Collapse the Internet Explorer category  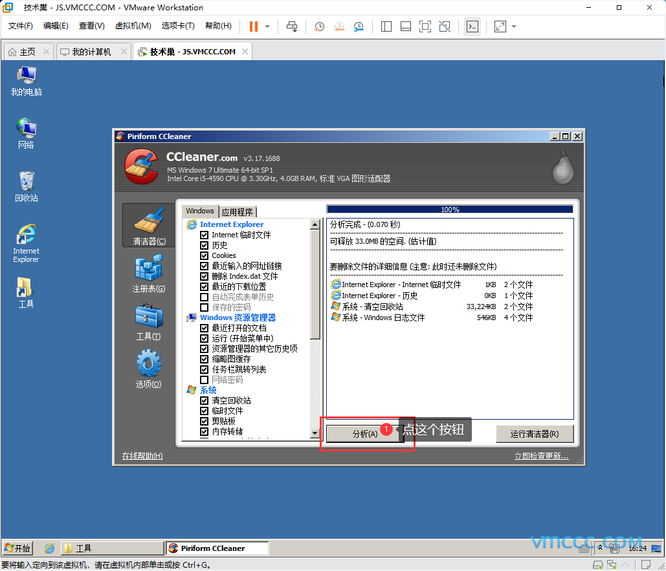click(232, 224)
